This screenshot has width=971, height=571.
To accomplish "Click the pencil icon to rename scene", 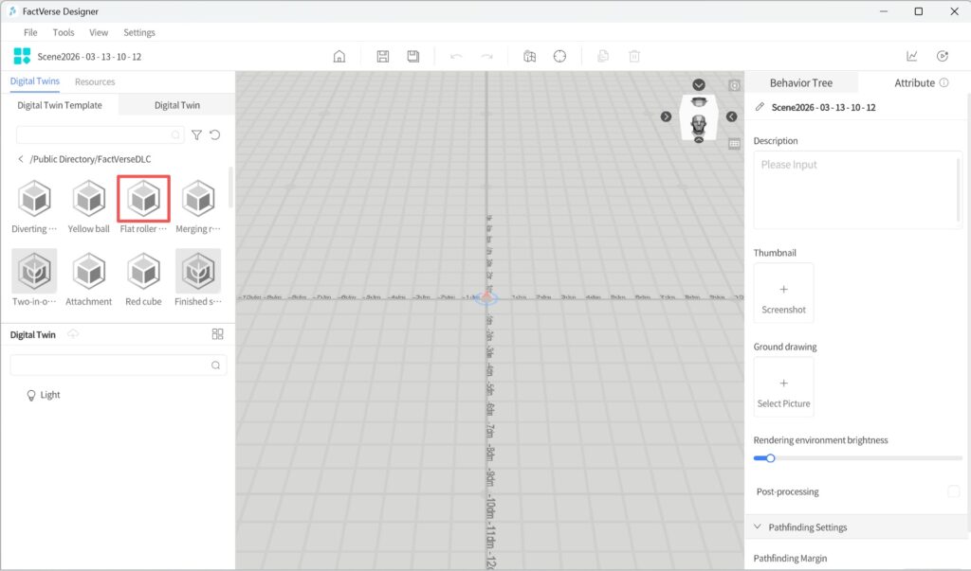I will point(760,108).
